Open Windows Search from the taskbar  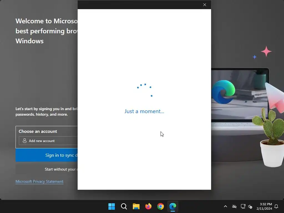(124, 206)
